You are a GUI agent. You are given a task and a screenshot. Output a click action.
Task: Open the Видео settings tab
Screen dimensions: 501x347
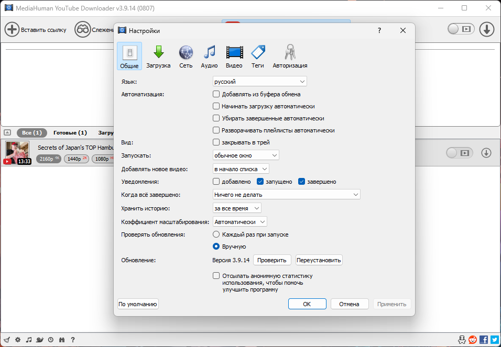(234, 56)
